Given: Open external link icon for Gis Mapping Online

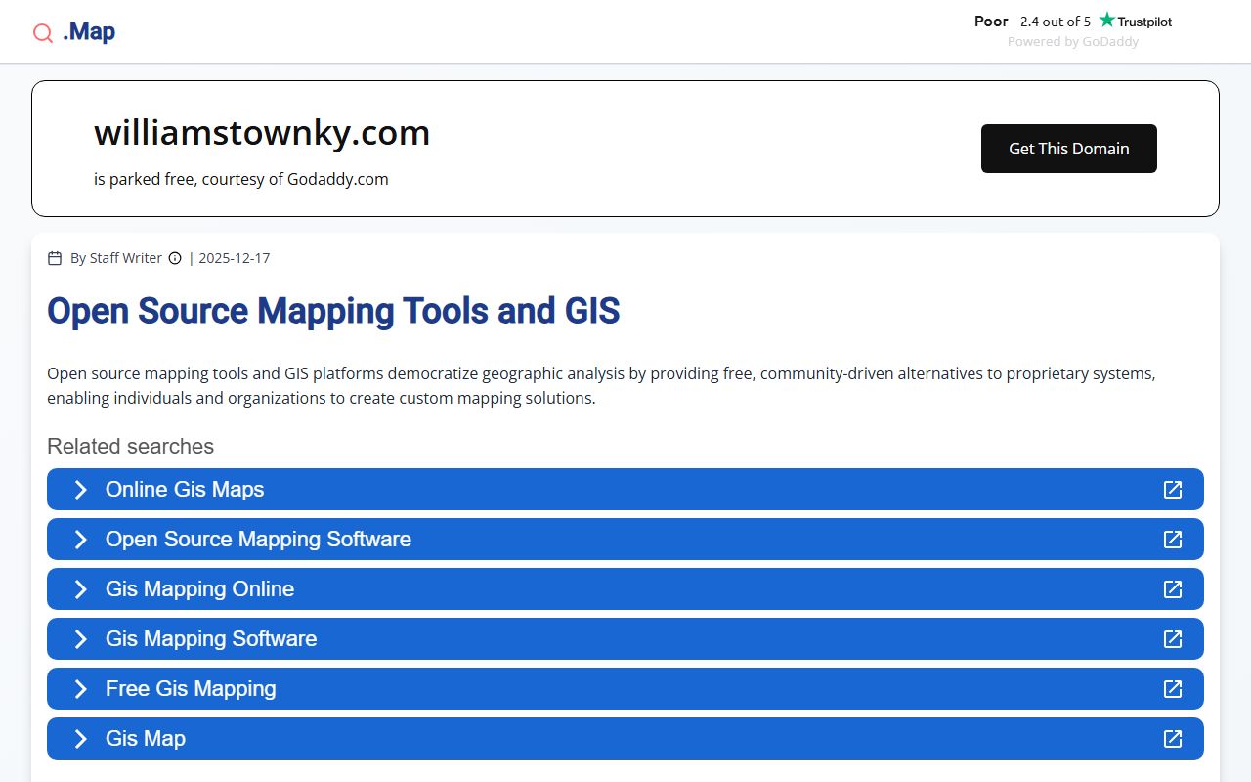Looking at the screenshot, I should point(1173,588).
